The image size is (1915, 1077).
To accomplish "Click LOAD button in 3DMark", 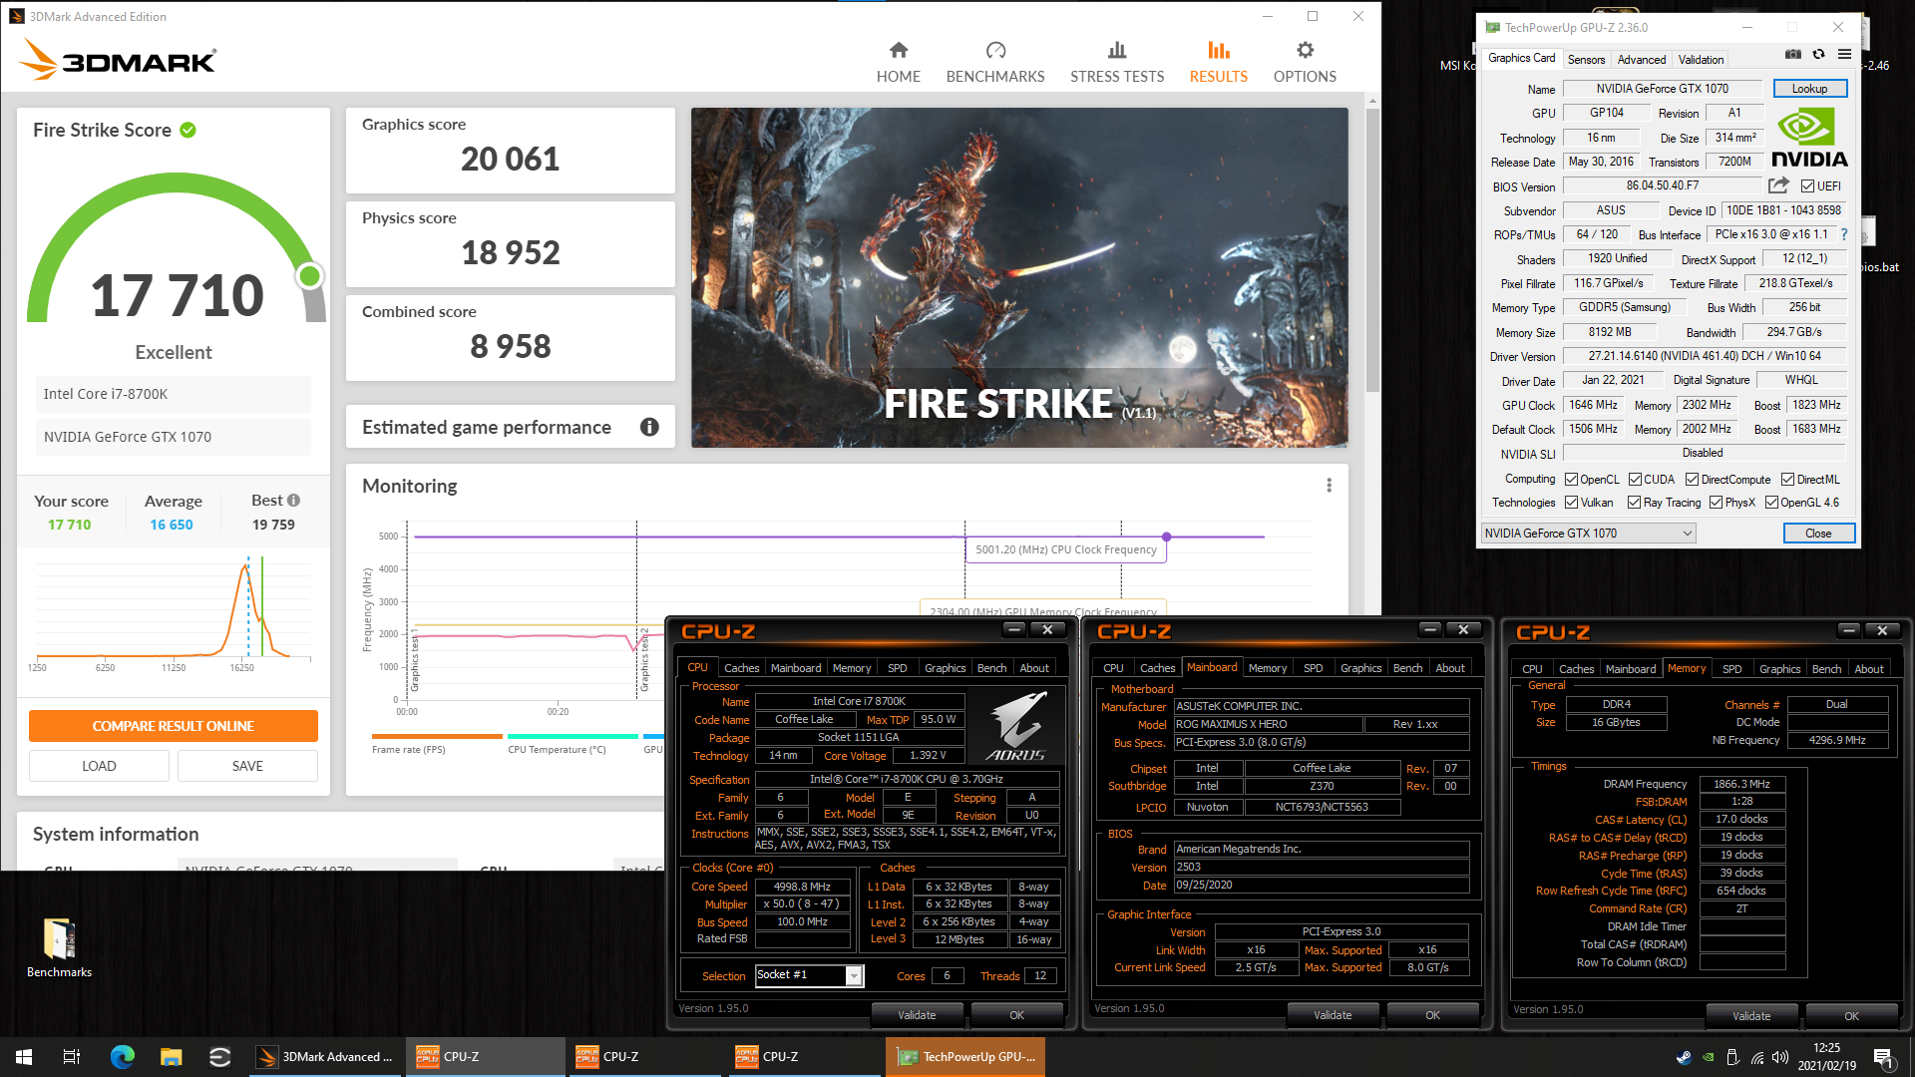I will click(x=99, y=766).
